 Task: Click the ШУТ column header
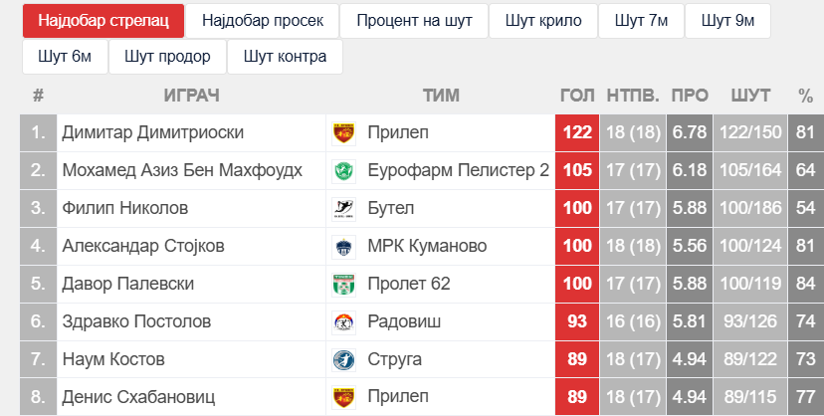750,96
